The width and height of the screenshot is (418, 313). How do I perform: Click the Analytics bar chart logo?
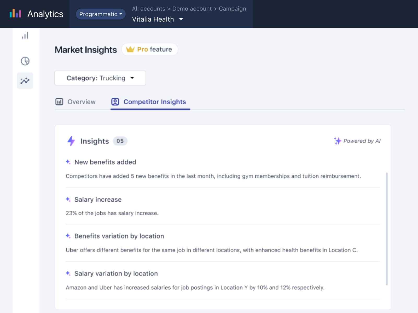pos(15,14)
